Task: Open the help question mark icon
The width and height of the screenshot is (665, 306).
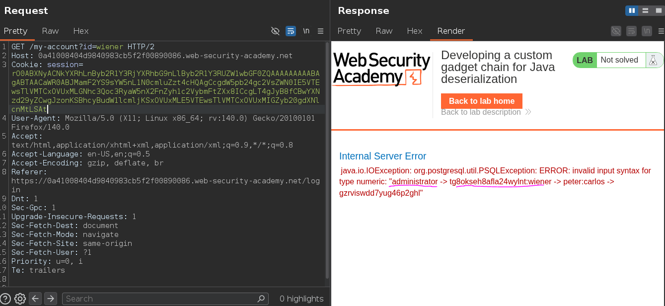Action: pyautogui.click(x=5, y=299)
